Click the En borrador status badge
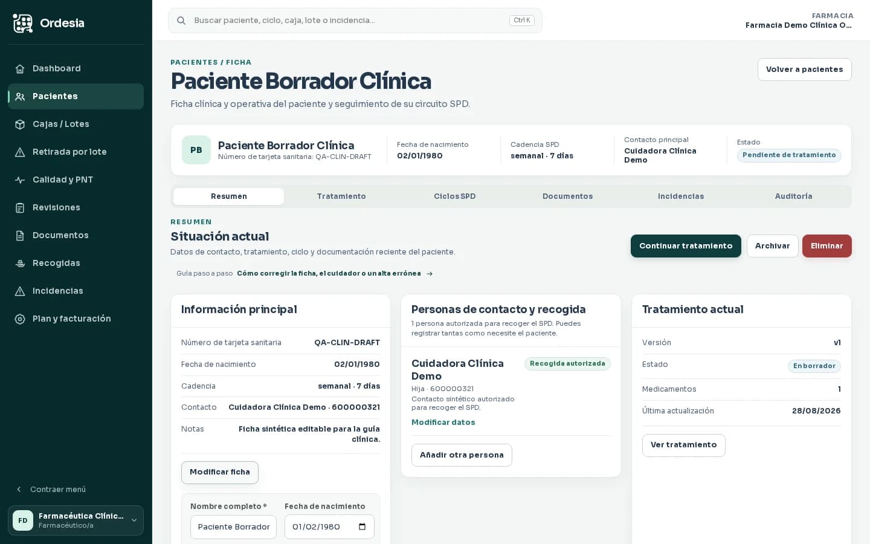This screenshot has height=544, width=870. 814,366
